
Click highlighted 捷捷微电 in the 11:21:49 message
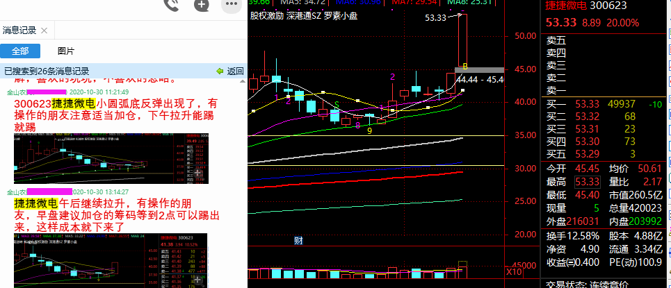pyautogui.click(x=74, y=103)
